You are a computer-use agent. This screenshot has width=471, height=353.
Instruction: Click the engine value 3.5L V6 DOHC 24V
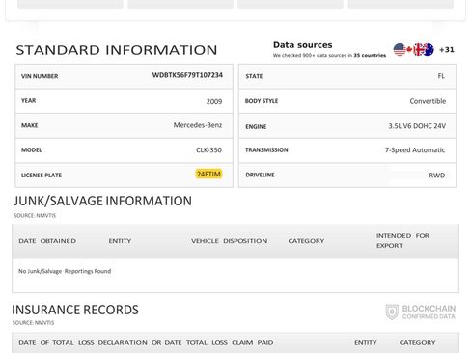(x=417, y=126)
